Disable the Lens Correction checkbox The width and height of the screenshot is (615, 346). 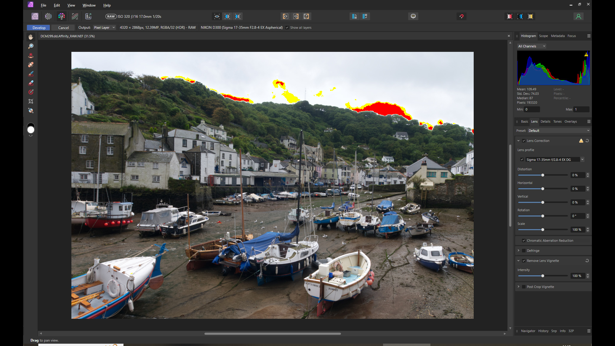[524, 141]
